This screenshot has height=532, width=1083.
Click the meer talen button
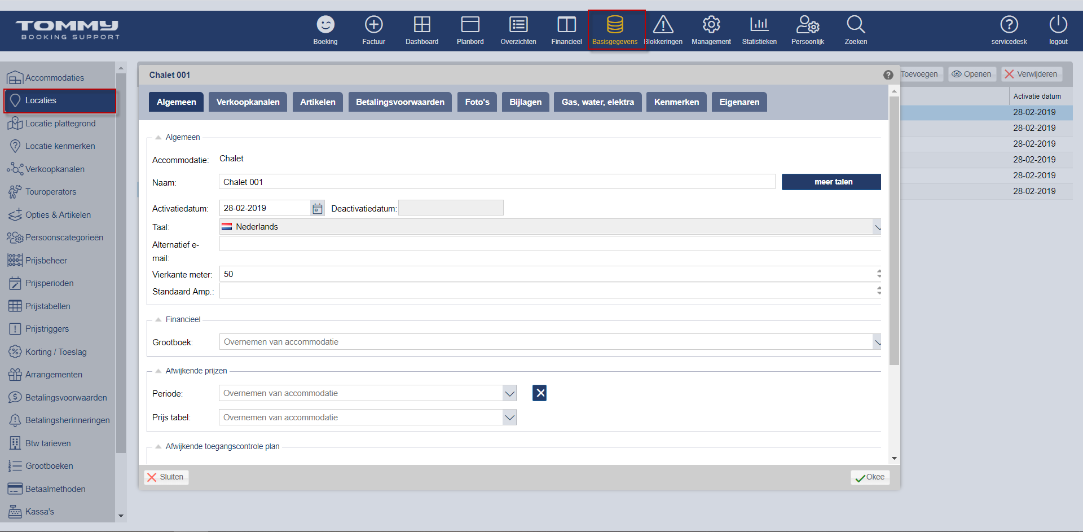(x=831, y=182)
